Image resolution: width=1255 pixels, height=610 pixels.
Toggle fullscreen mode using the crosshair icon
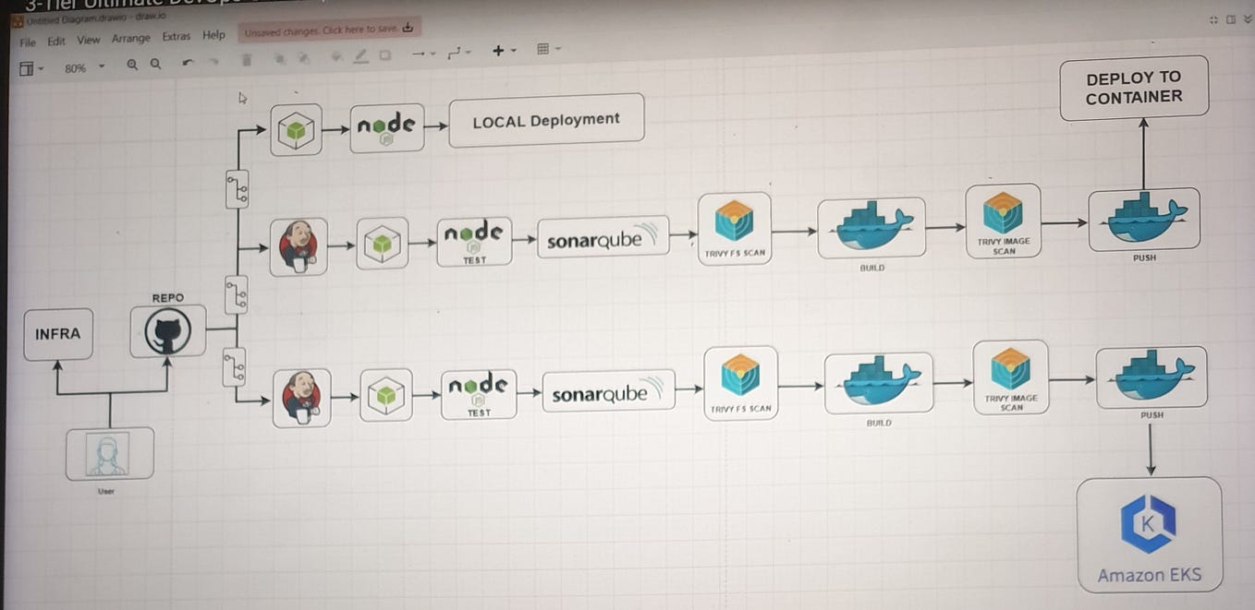coord(1212,18)
